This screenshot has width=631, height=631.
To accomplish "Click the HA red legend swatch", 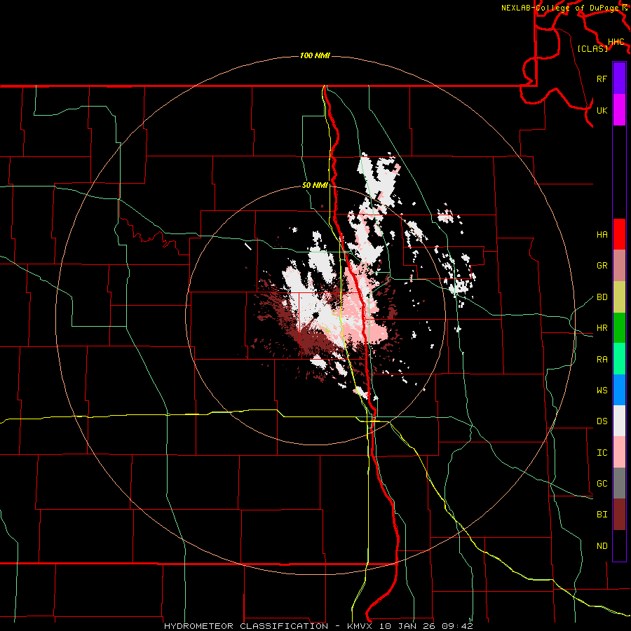I will pos(619,234).
